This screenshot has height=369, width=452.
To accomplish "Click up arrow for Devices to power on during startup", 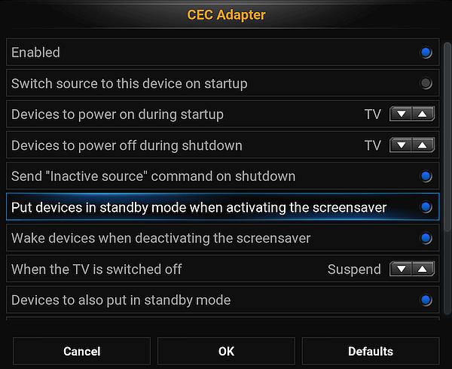I will click(423, 114).
